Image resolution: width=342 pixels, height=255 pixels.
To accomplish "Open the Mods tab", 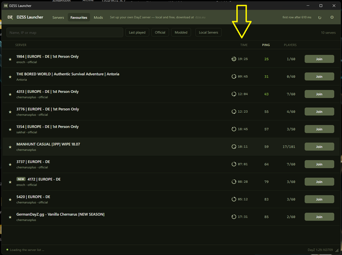I will 98,18.
